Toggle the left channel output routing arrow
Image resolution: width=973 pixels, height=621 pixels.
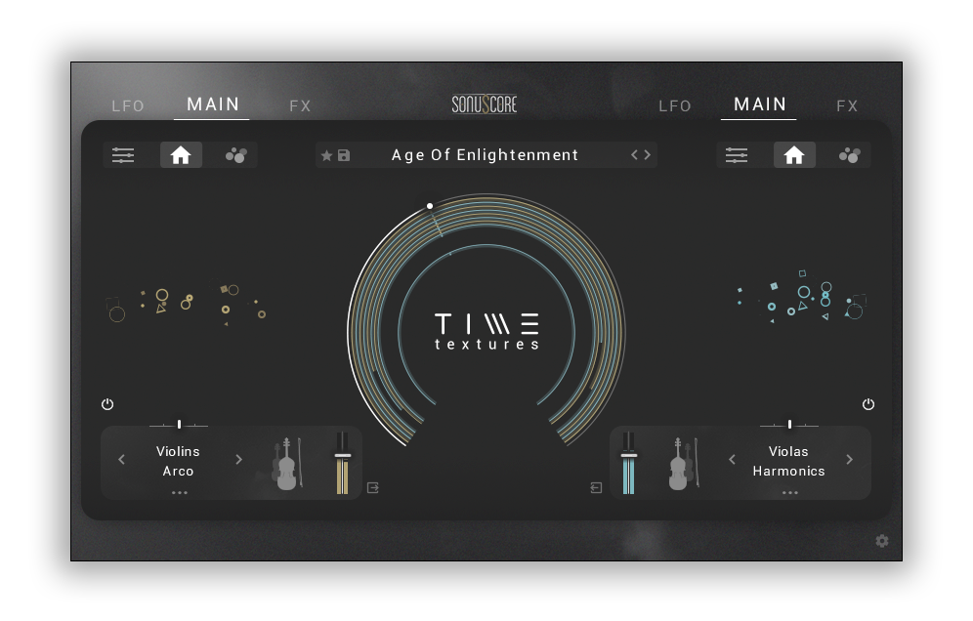[x=372, y=487]
